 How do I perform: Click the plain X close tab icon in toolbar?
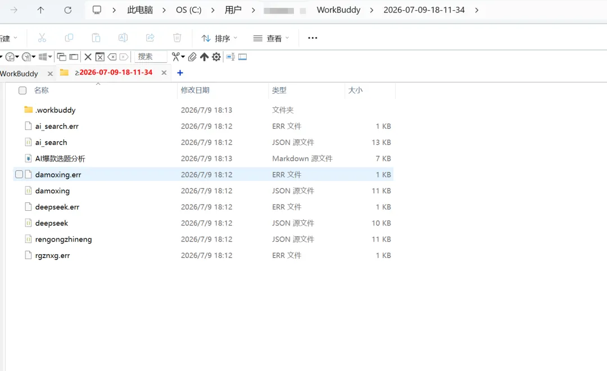[x=88, y=57]
